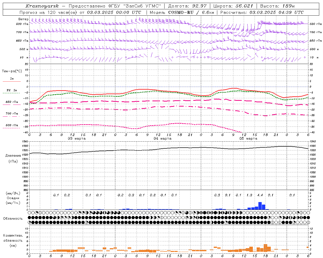The height and width of the screenshot is (258, 323).
Task: Click the Td 2м dew point legend entry
Action: pos(12,90)
